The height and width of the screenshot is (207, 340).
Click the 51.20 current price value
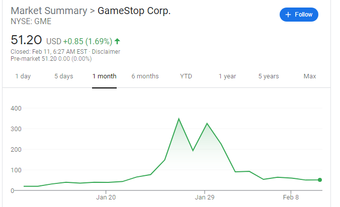[26, 40]
